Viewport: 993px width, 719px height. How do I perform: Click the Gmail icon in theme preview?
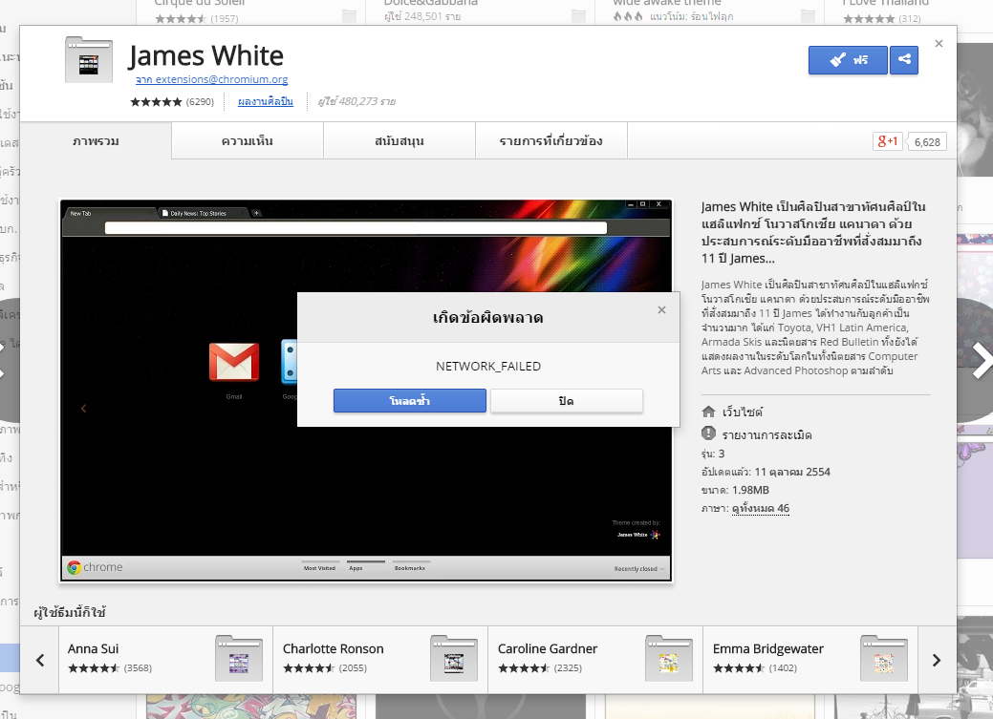coord(234,362)
